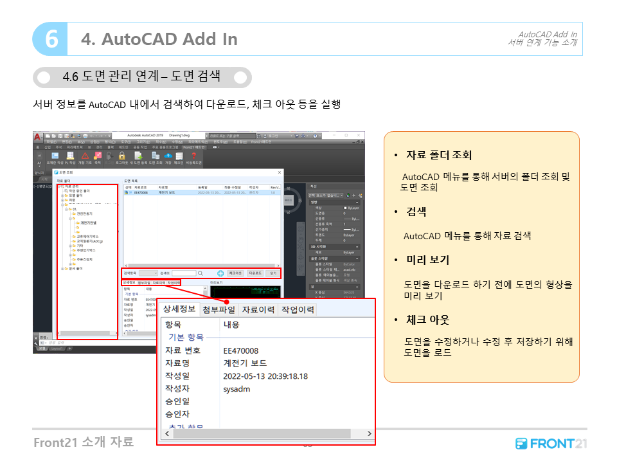617x463 pixels.
Task: Collapse the 플롯 스타일 properties section
Action: 357,259
